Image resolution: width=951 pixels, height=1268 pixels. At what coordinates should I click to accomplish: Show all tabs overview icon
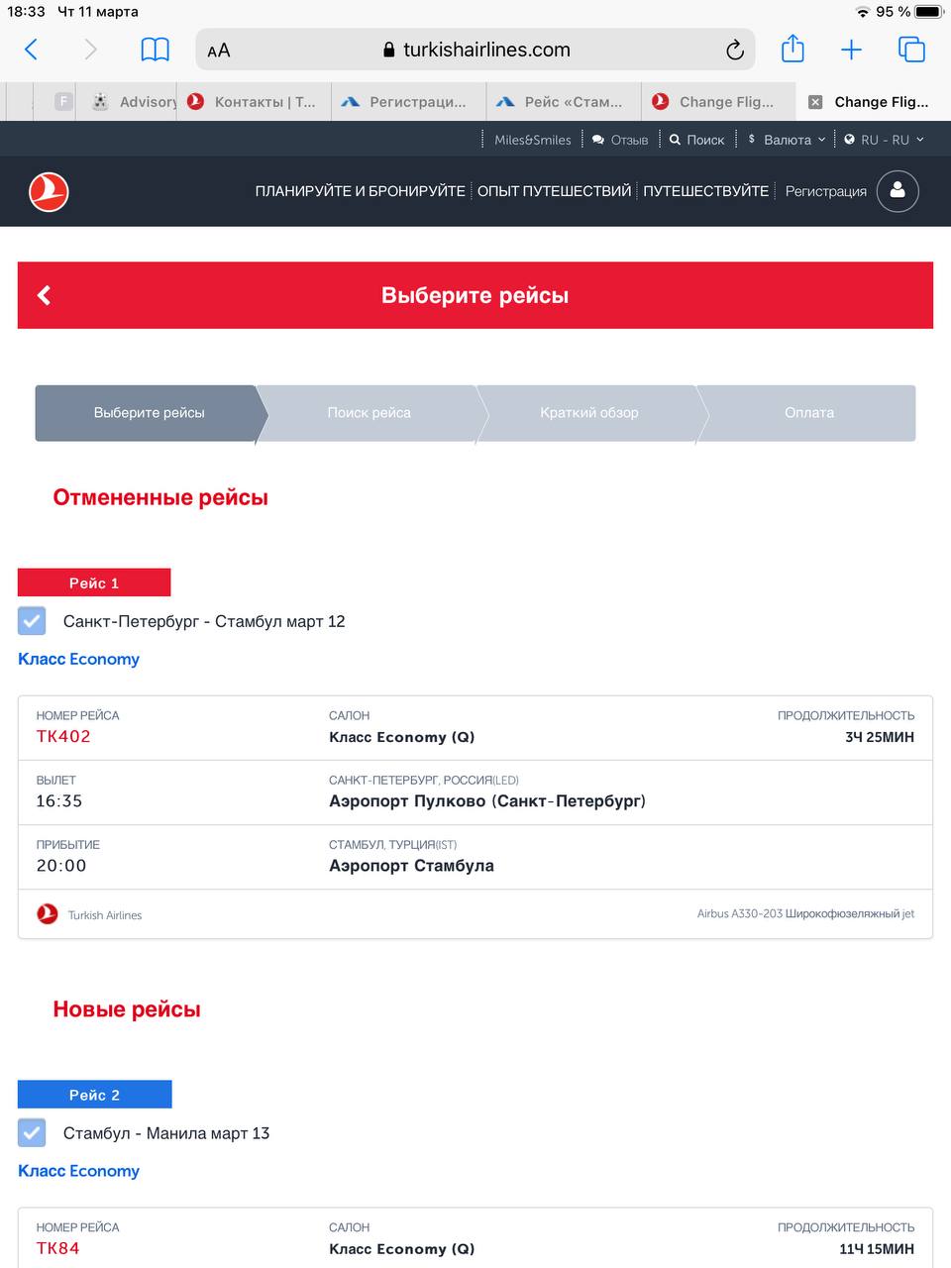click(911, 50)
